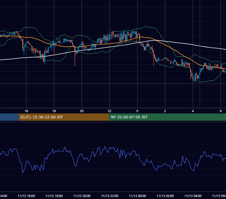Click the 11/13 00:00 time label

click(x=137, y=196)
